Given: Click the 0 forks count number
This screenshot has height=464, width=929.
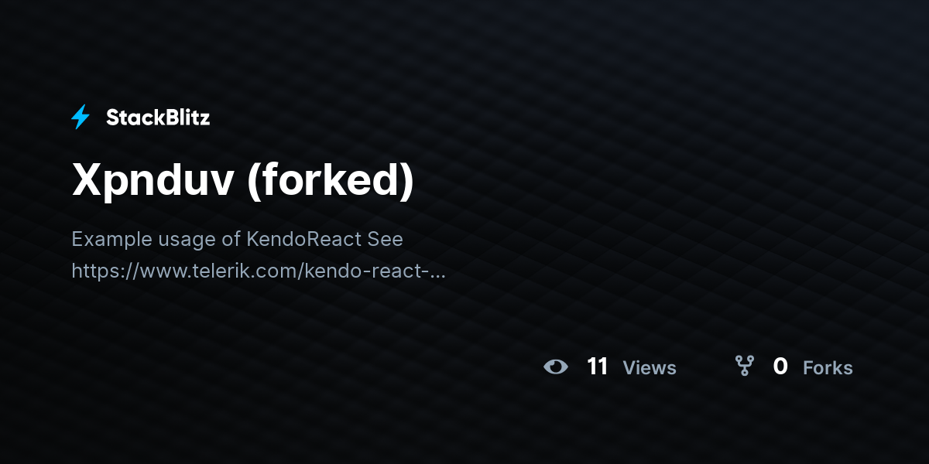Looking at the screenshot, I should (x=780, y=367).
